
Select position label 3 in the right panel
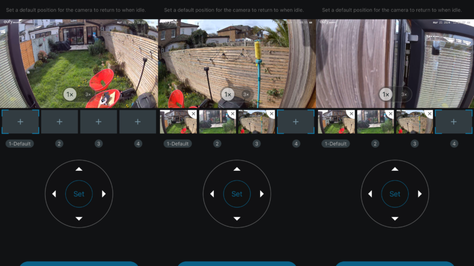[x=414, y=144]
